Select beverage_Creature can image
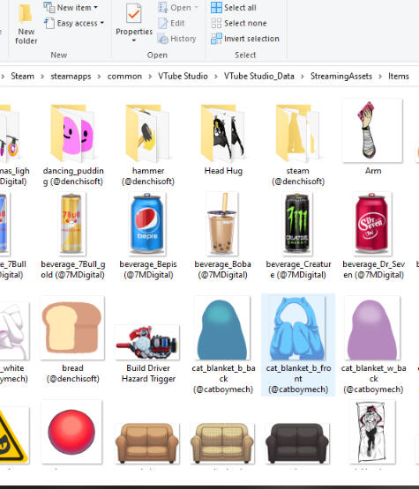This screenshot has width=419, height=489. coord(297,223)
